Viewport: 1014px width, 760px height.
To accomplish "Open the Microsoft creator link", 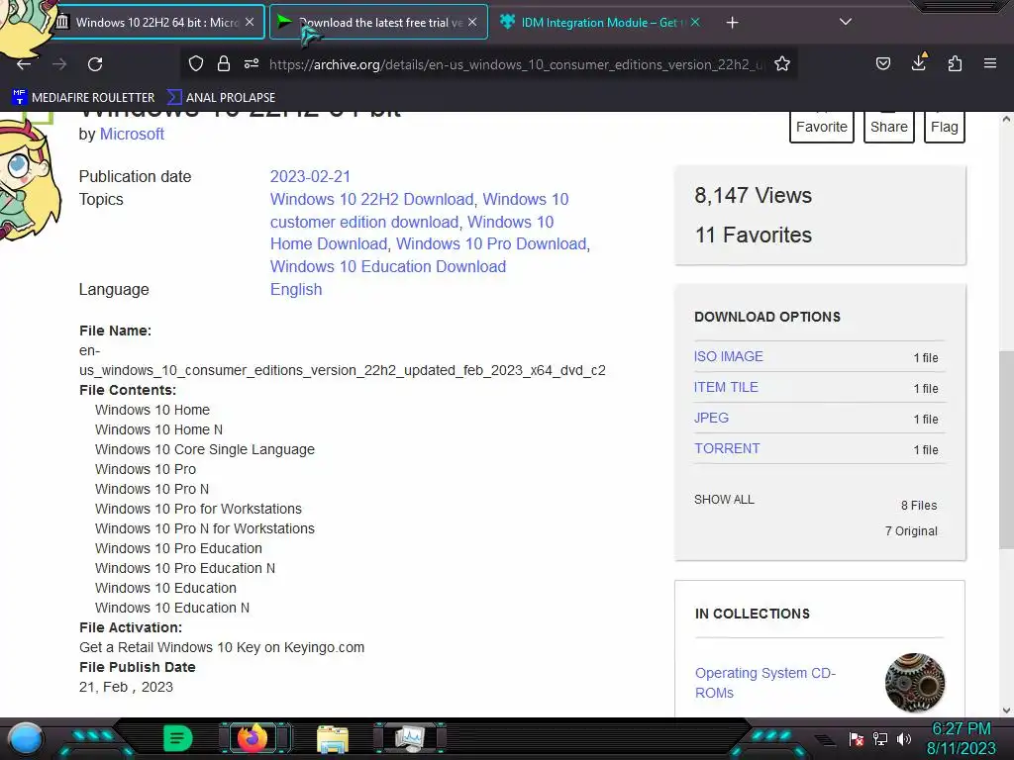I will (x=132, y=134).
